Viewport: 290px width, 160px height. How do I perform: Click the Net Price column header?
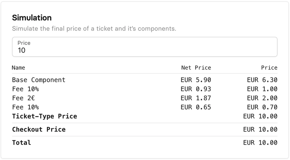coord(196,67)
